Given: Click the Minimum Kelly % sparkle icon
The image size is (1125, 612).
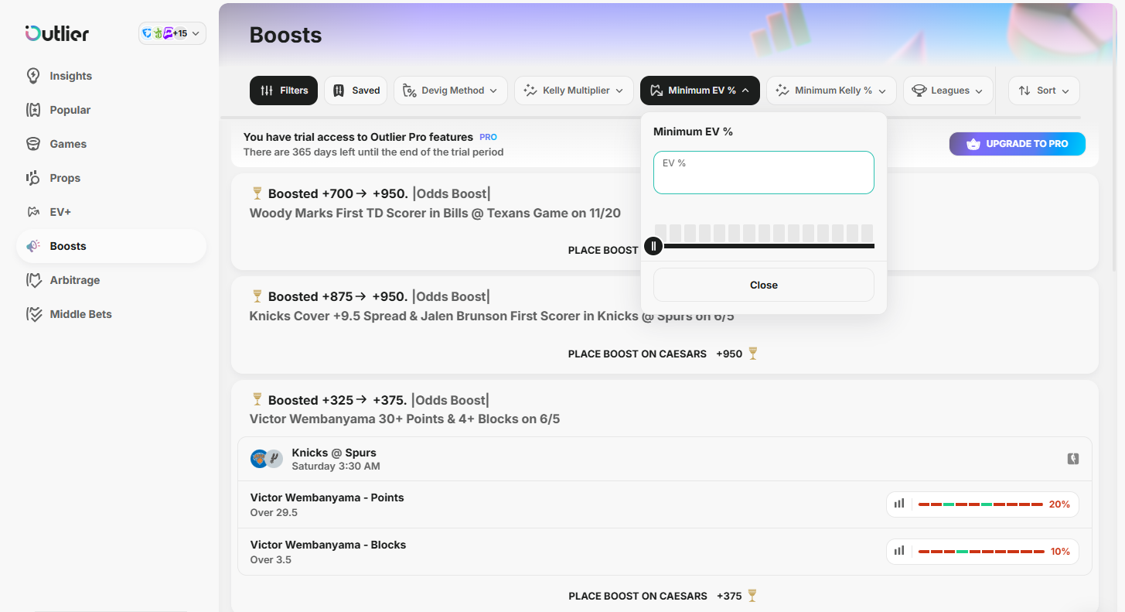Looking at the screenshot, I should tap(782, 91).
